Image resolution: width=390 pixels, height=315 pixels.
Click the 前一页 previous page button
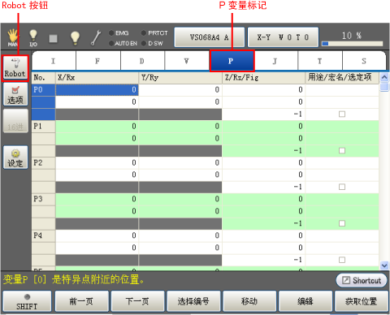click(81, 301)
